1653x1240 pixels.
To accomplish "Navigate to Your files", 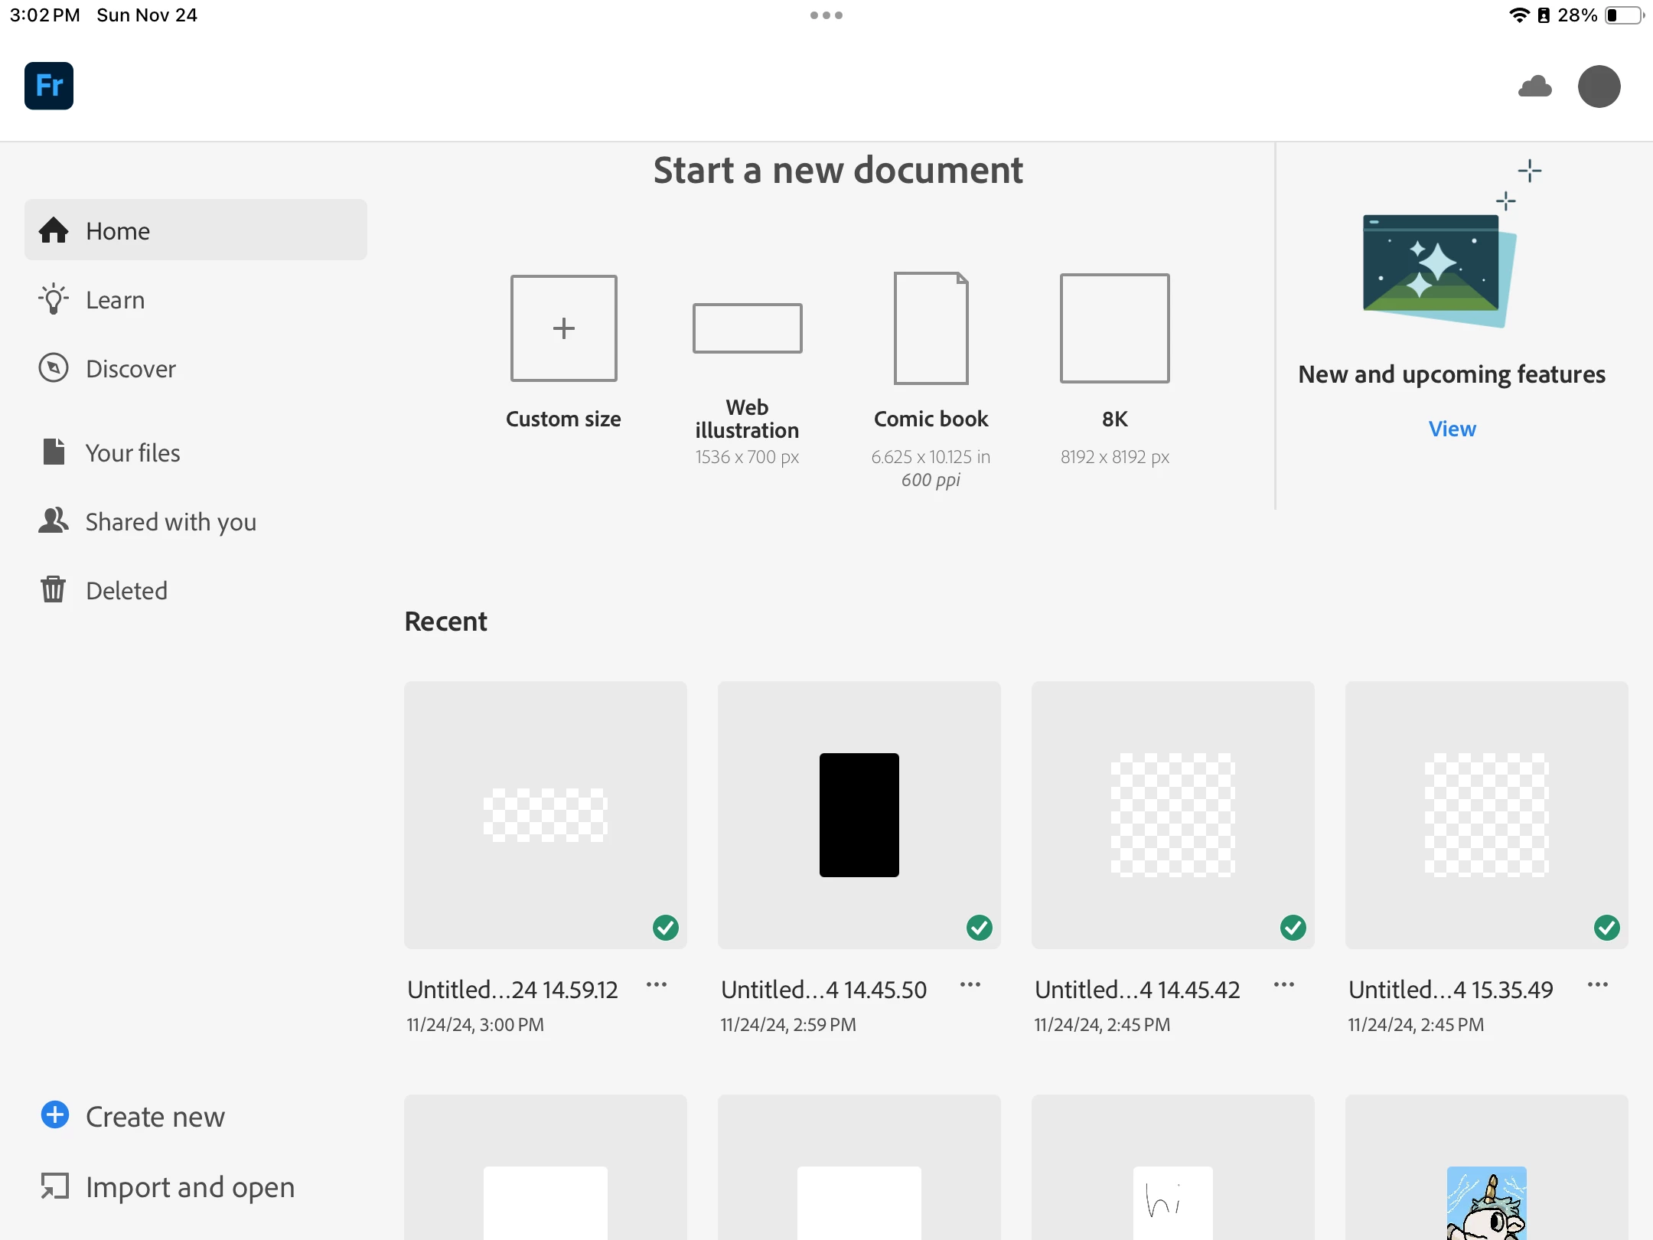I will (132, 453).
